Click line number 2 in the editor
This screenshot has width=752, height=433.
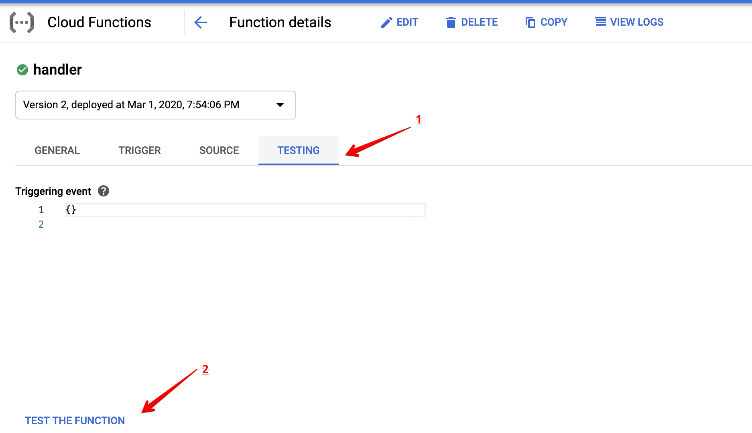pos(41,225)
